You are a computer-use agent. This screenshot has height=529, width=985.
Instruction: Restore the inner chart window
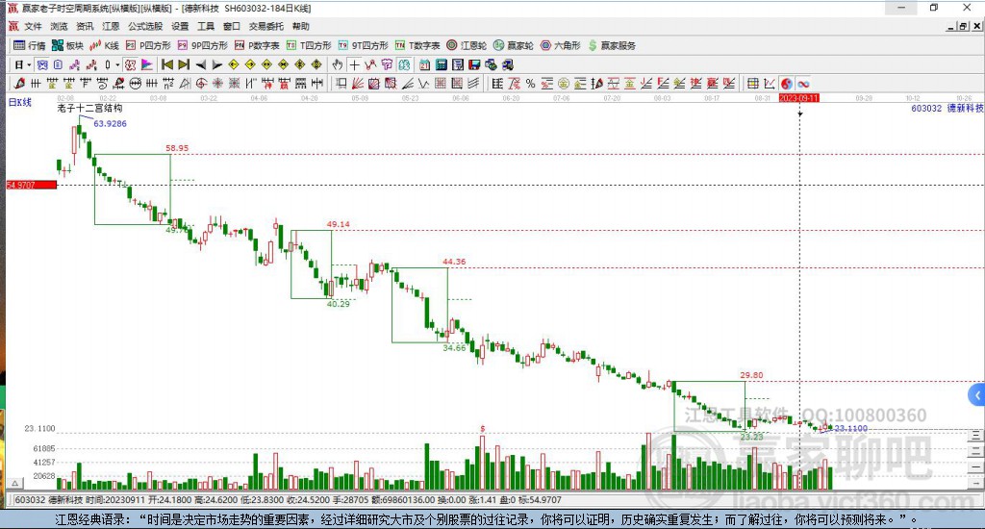pos(964,26)
